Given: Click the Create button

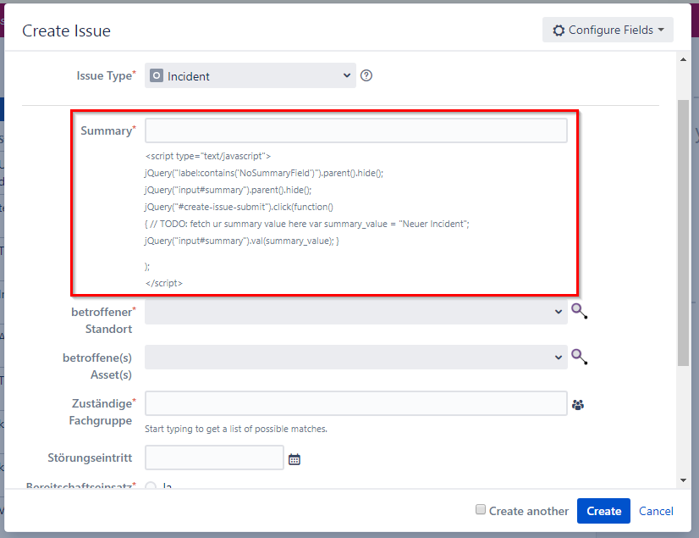Looking at the screenshot, I should tap(603, 511).
